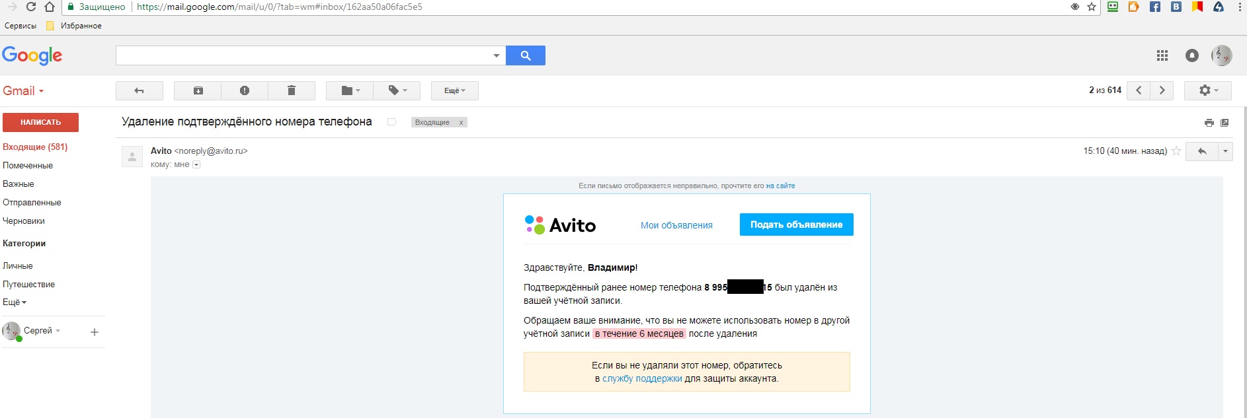Screen dimensions: 1247x418
Task: Open search options arrow in search box
Action: pos(497,55)
